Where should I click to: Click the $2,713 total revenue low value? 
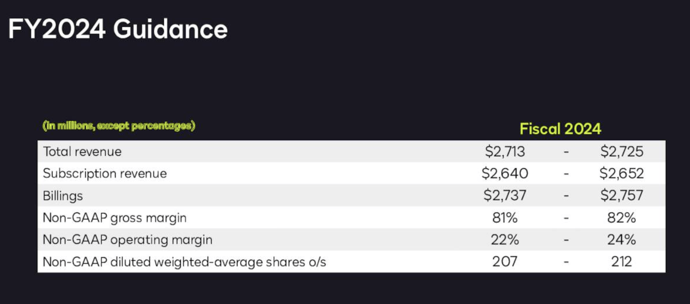pyautogui.click(x=505, y=152)
